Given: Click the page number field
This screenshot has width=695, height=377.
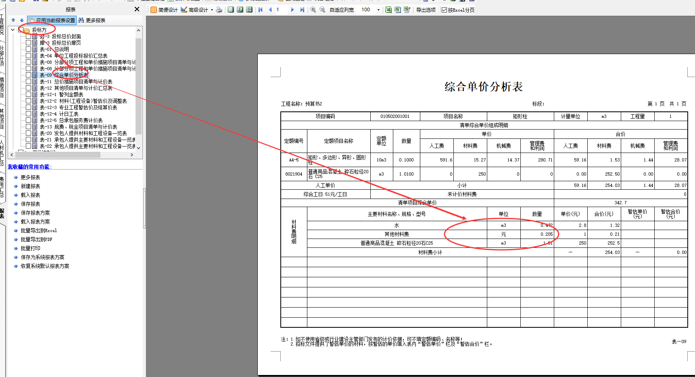Looking at the screenshot, I should click(x=281, y=10).
